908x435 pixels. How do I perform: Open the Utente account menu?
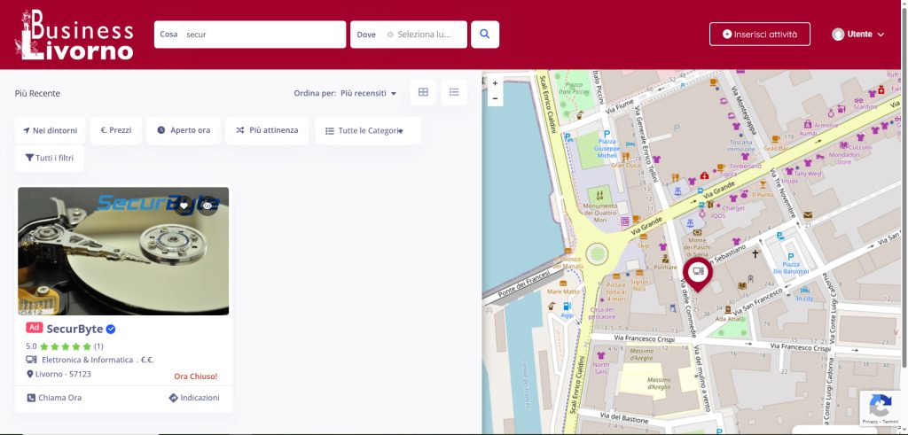pos(858,35)
